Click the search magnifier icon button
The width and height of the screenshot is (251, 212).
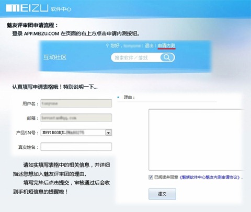(x=167, y=57)
